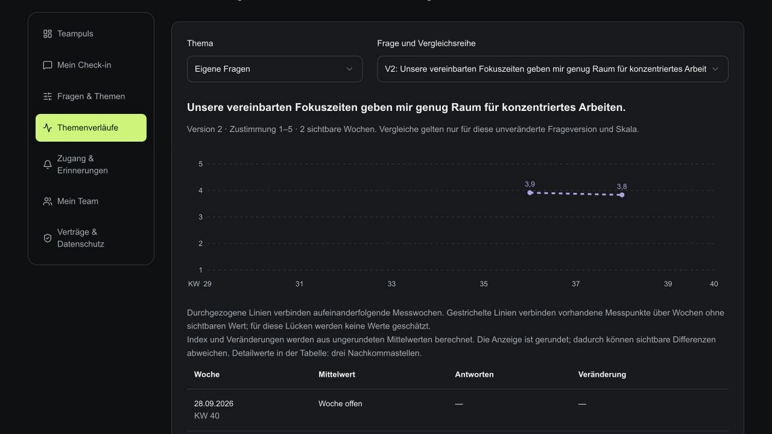Click the Teampuls dashboard icon

(x=48, y=34)
